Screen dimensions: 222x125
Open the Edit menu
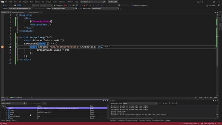click(x=11, y=2)
